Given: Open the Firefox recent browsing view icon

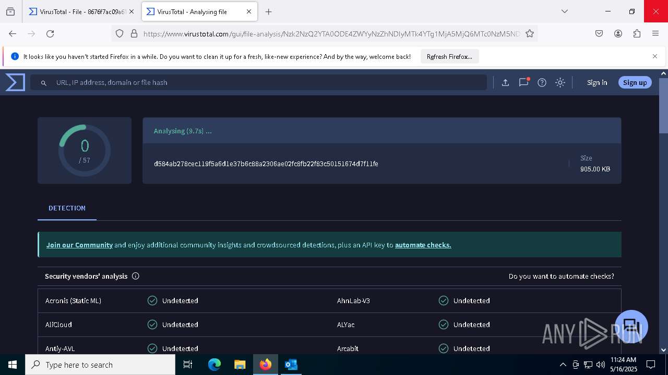Looking at the screenshot, I should (10, 11).
